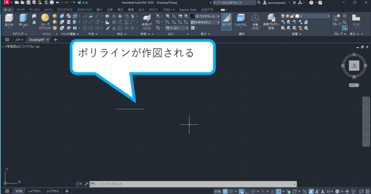
Task: Click the Plot printer icon in quick access
Action: [52, 3]
